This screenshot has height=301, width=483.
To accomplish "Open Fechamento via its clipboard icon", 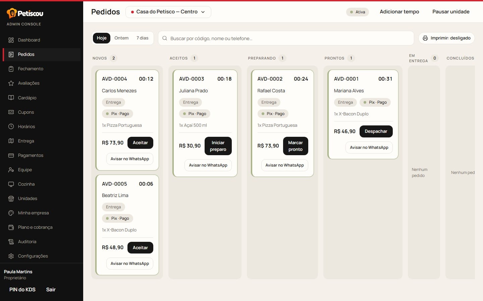I will coord(11,69).
